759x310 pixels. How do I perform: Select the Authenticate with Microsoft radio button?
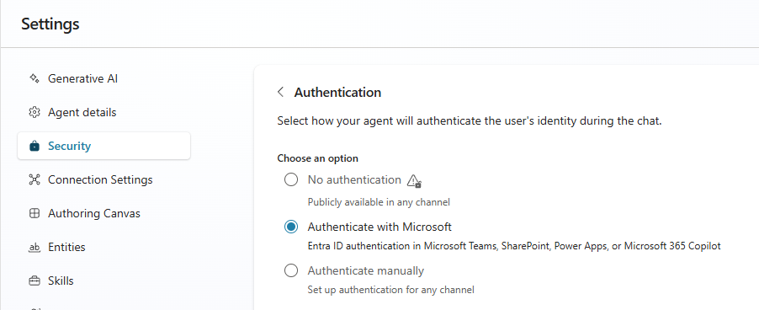(x=291, y=227)
